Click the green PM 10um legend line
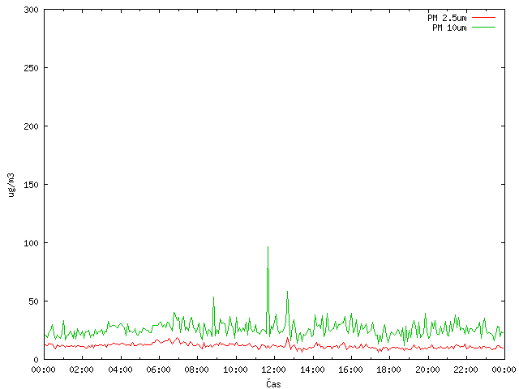The width and height of the screenshot is (519, 389). click(483, 27)
